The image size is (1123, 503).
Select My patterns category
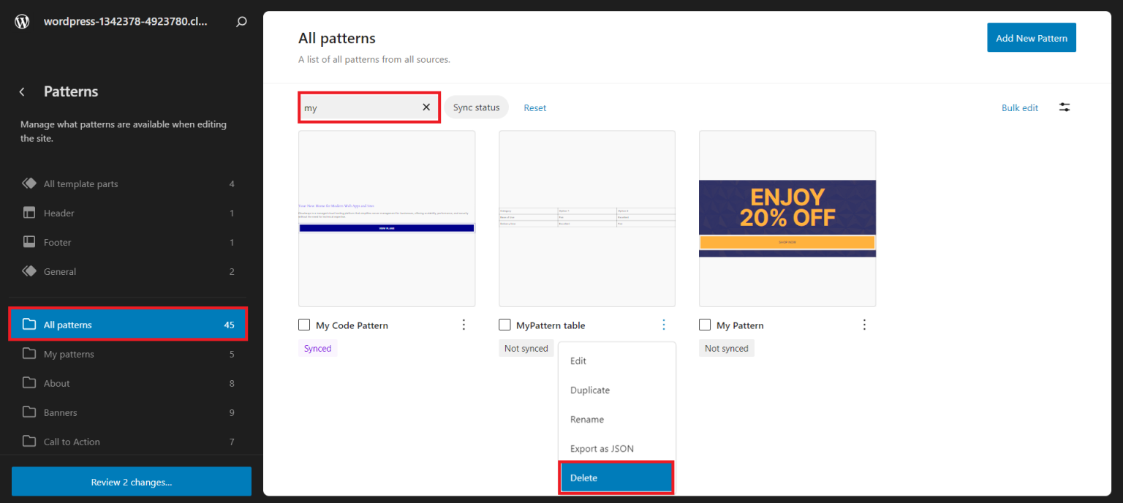pyautogui.click(x=129, y=354)
